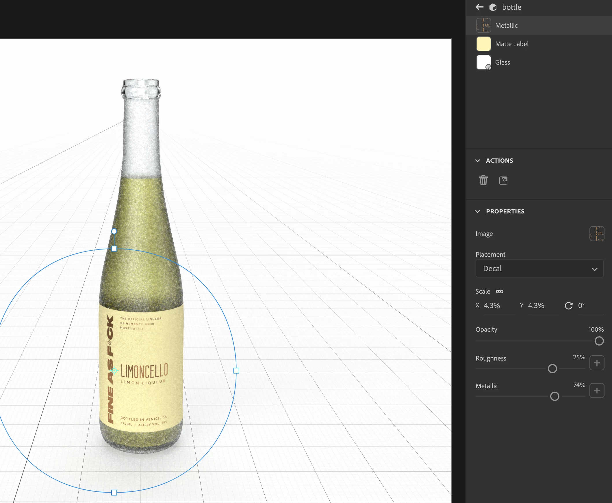The image size is (612, 503).
Task: Click the rotation icon next to 0°
Action: point(568,306)
